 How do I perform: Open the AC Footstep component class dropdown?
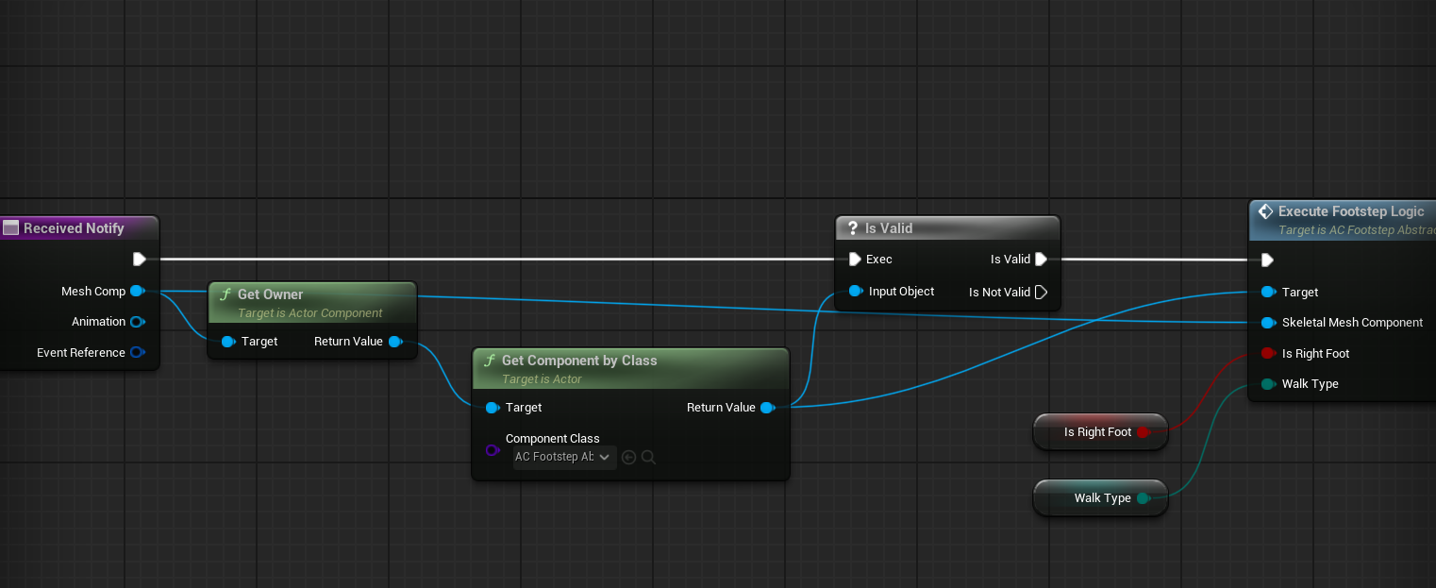point(564,457)
